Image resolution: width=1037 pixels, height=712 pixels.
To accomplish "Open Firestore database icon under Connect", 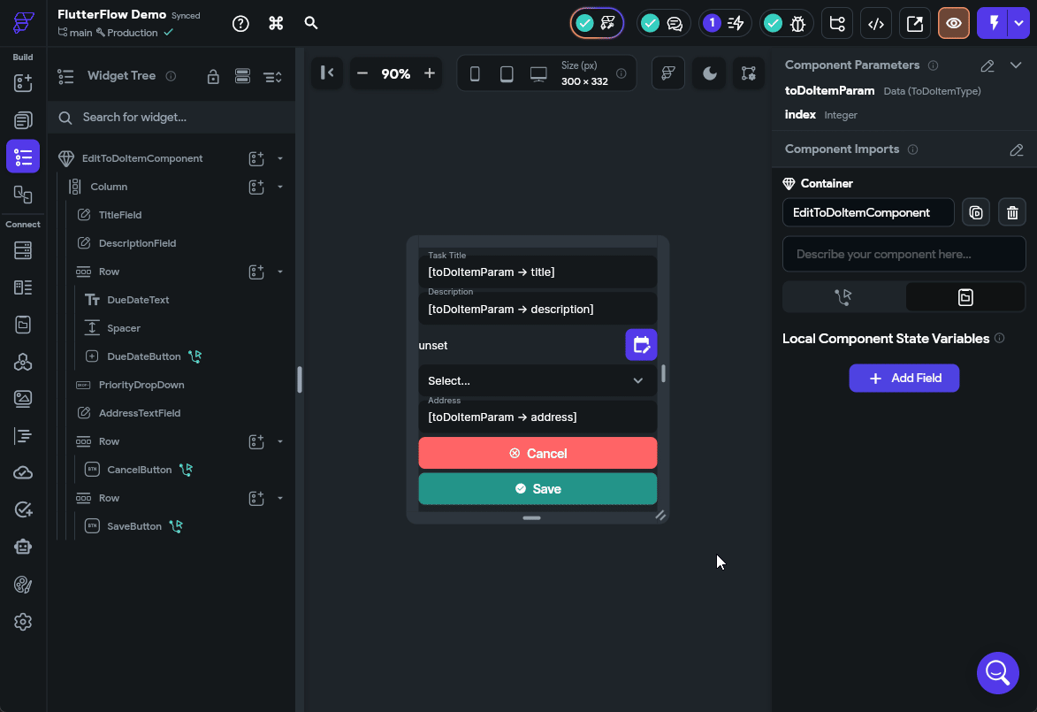I will click(x=23, y=250).
